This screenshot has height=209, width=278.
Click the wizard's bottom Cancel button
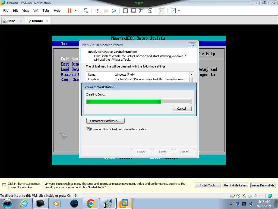coord(185,152)
